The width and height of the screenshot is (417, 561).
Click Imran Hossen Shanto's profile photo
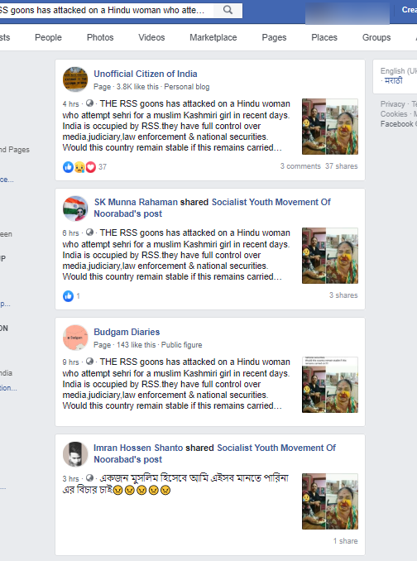click(75, 454)
